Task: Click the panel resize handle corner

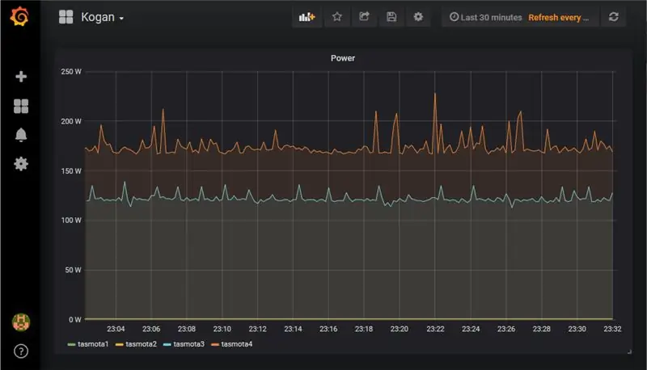Action: pos(629,351)
